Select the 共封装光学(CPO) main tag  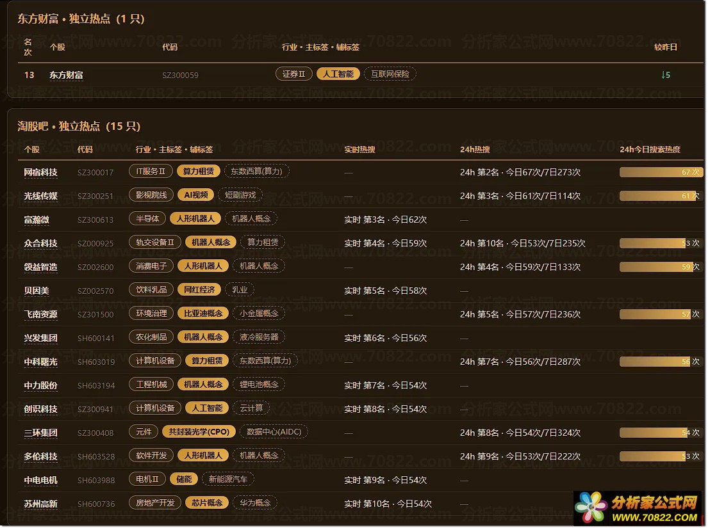(x=199, y=431)
